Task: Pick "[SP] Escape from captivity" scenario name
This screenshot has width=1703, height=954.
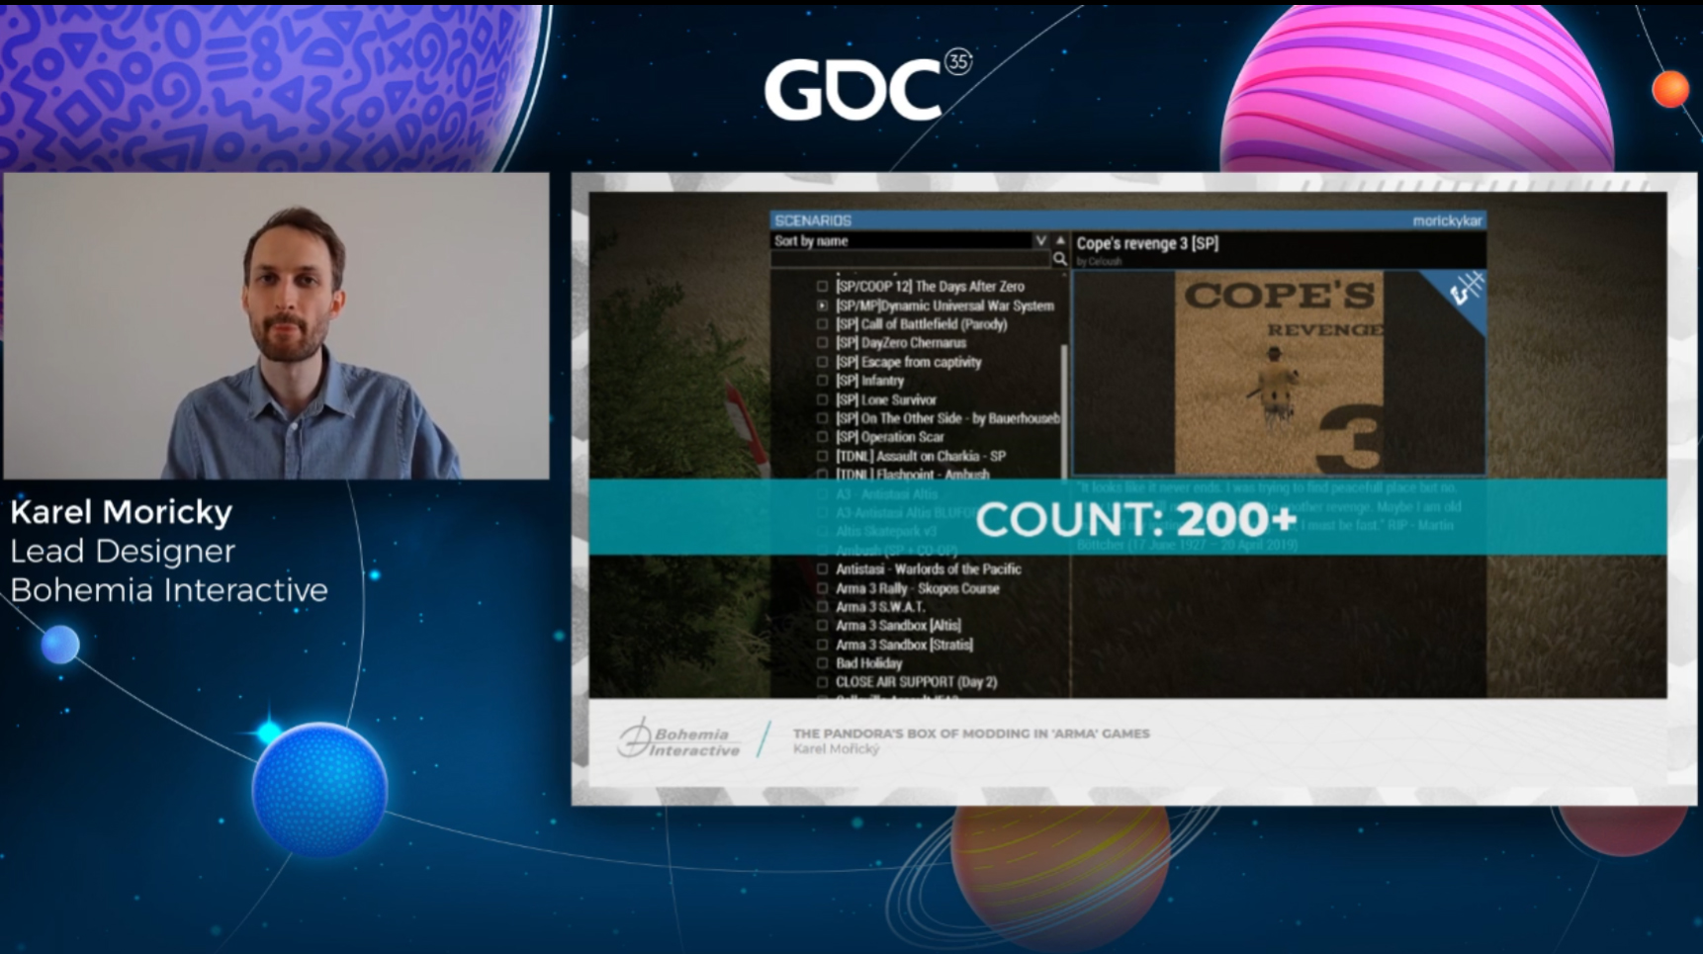Action: click(909, 362)
